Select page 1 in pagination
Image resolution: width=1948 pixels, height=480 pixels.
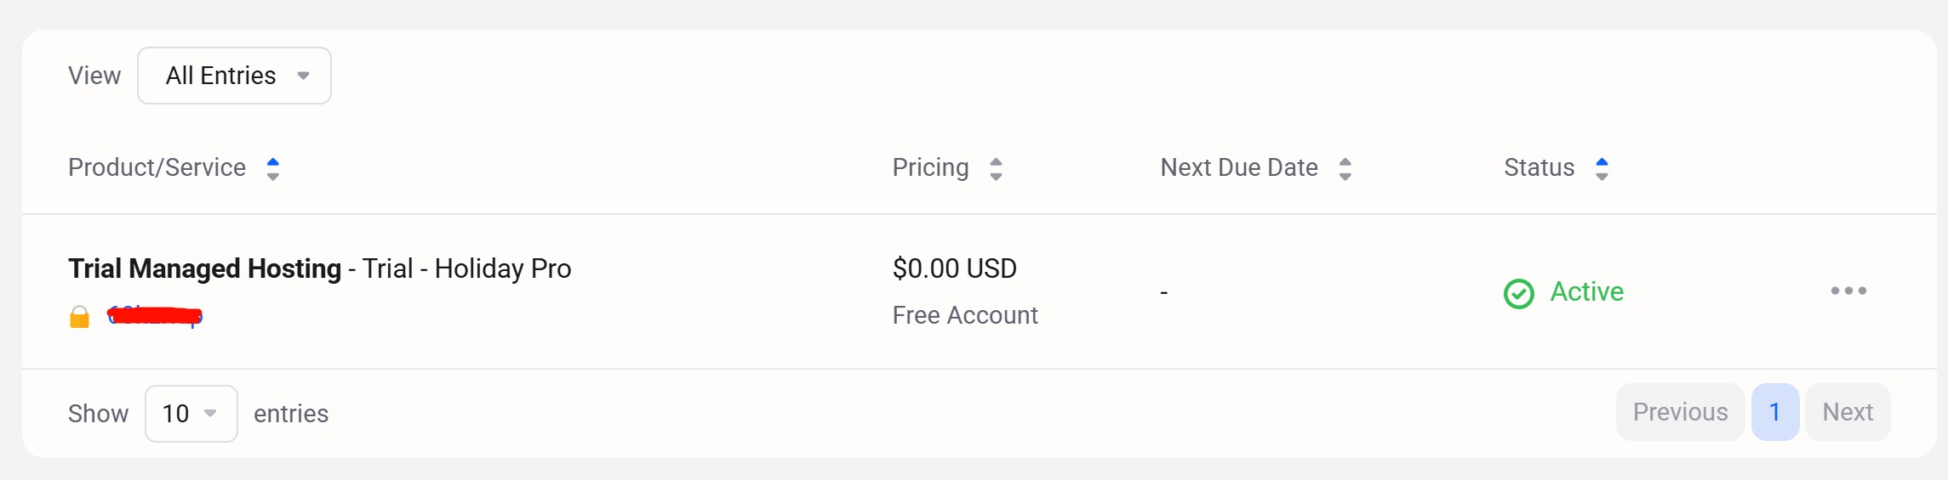(1775, 412)
